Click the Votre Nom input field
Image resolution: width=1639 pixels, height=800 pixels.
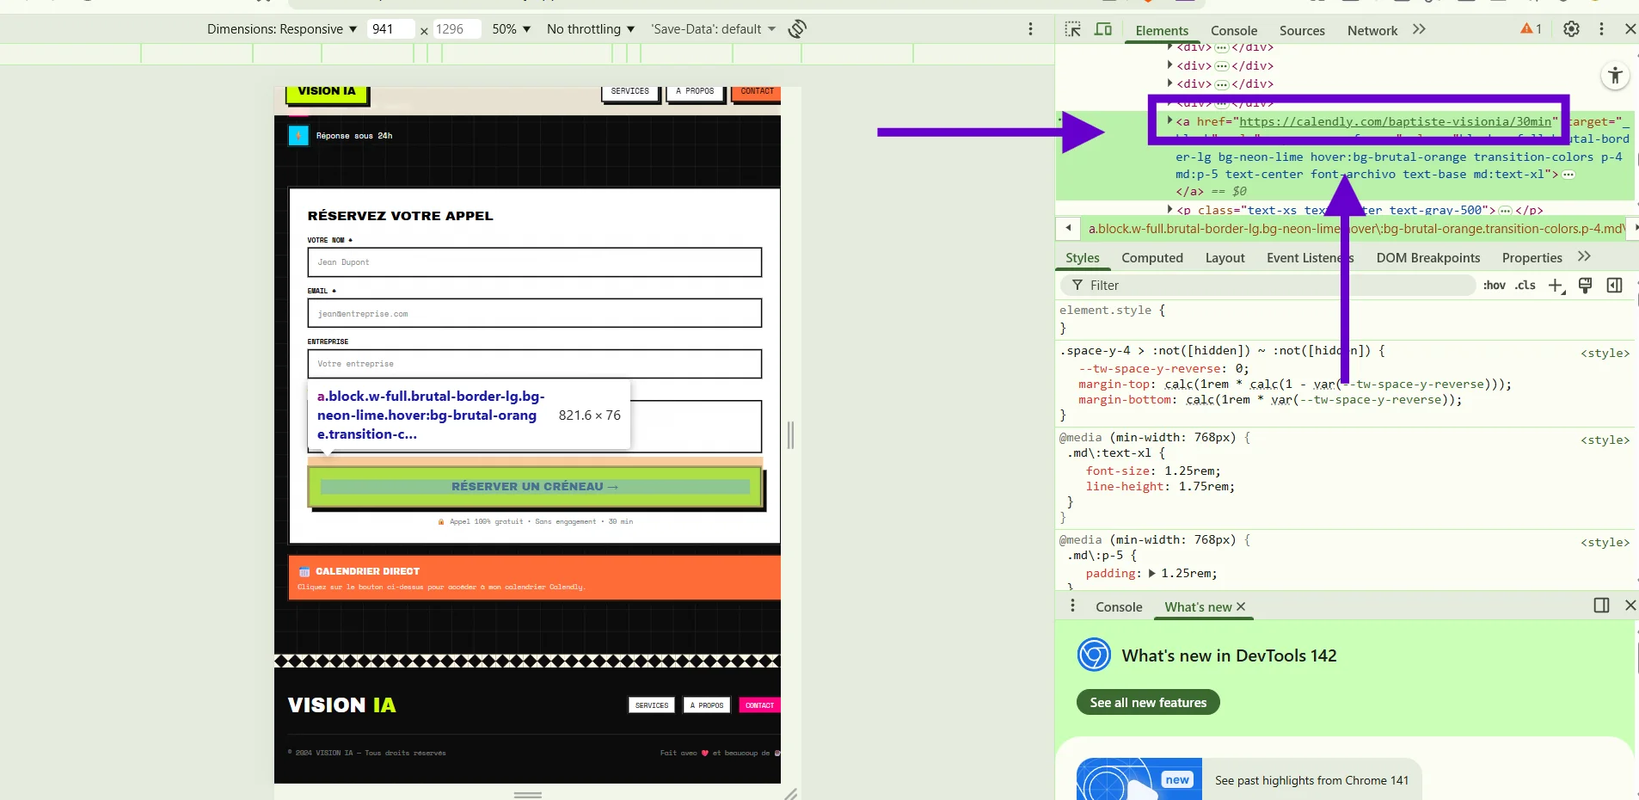(x=535, y=262)
